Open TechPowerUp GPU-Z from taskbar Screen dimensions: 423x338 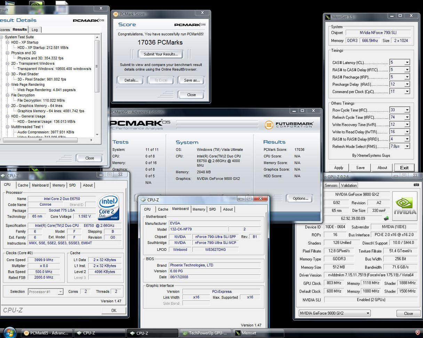tap(205, 333)
